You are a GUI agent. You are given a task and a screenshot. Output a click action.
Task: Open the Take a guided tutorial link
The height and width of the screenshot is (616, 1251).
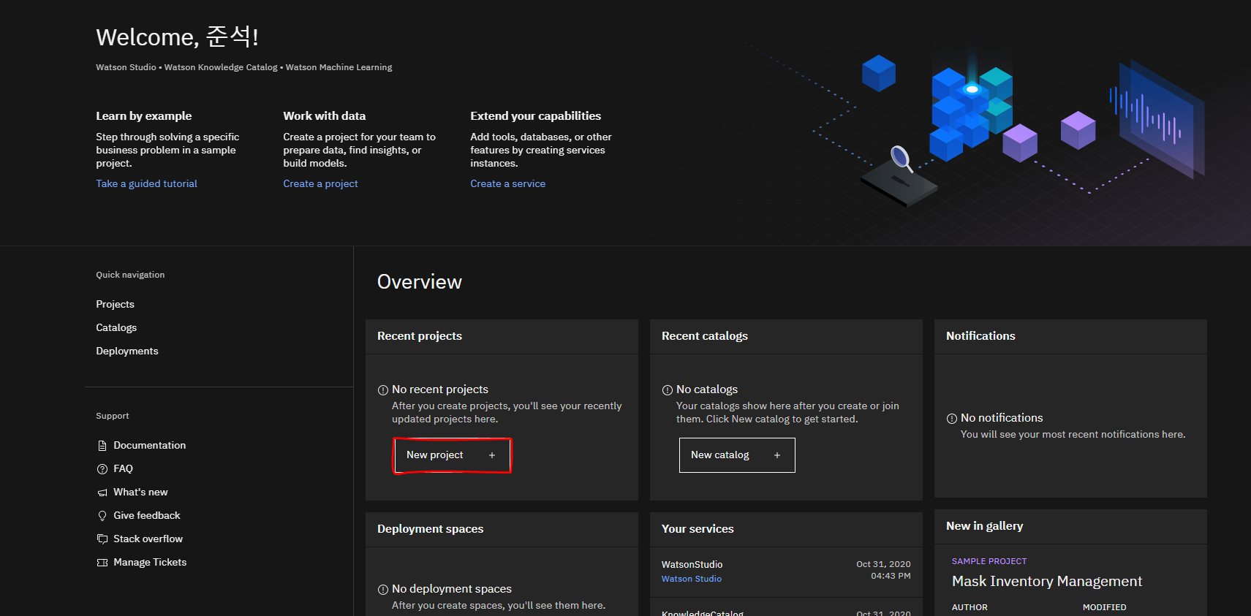pyautogui.click(x=147, y=183)
